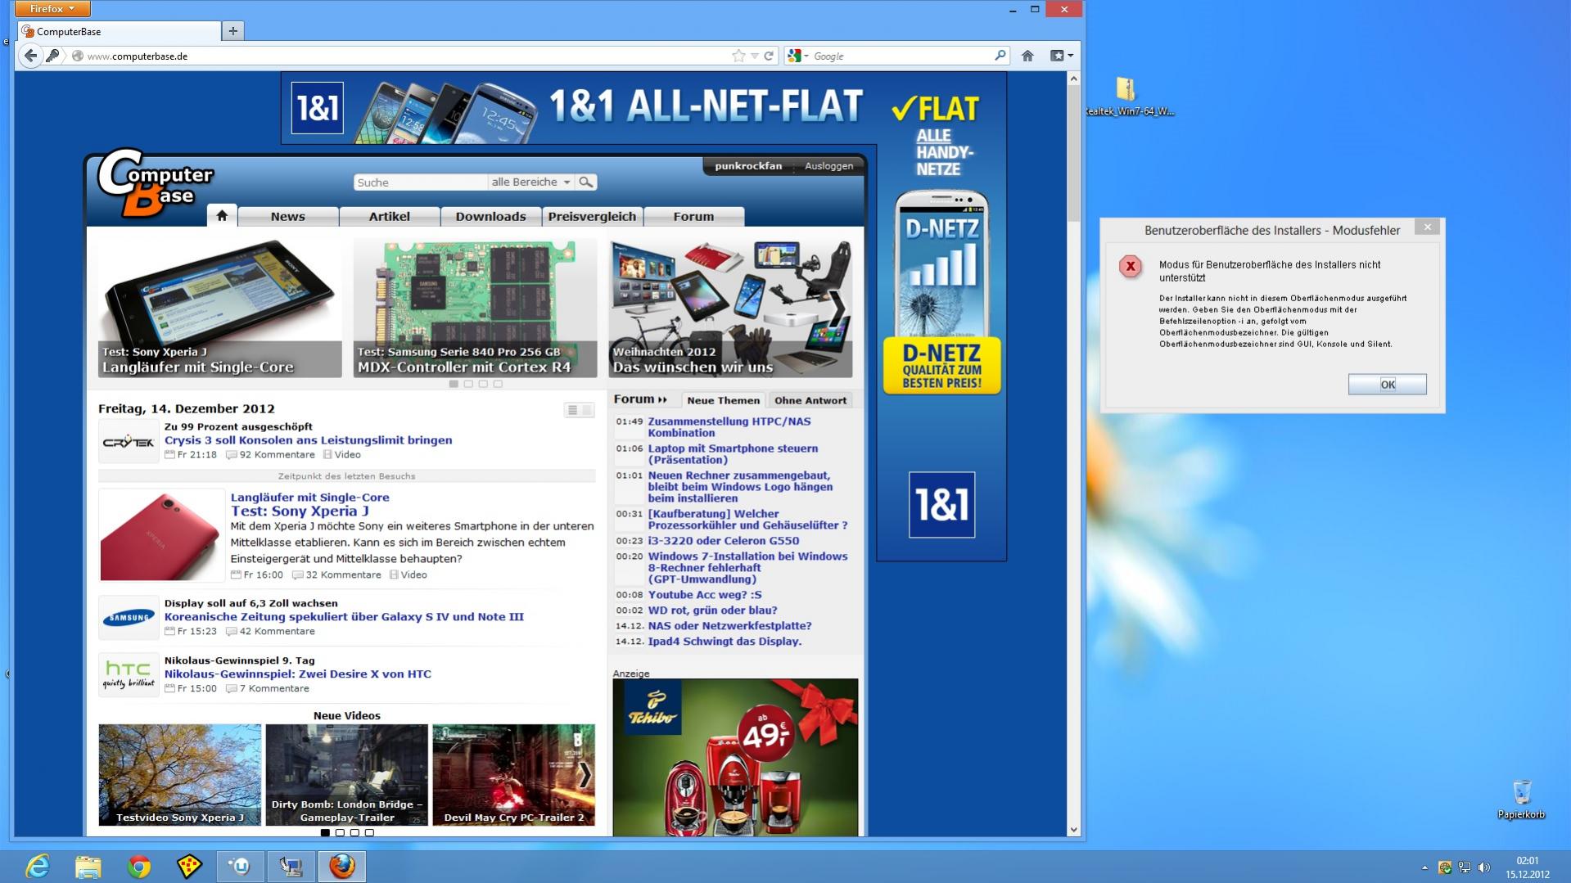Select the first dot of the featured carousel

454,384
